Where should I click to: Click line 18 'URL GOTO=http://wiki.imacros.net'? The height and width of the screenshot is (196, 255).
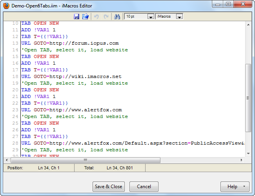point(71,76)
